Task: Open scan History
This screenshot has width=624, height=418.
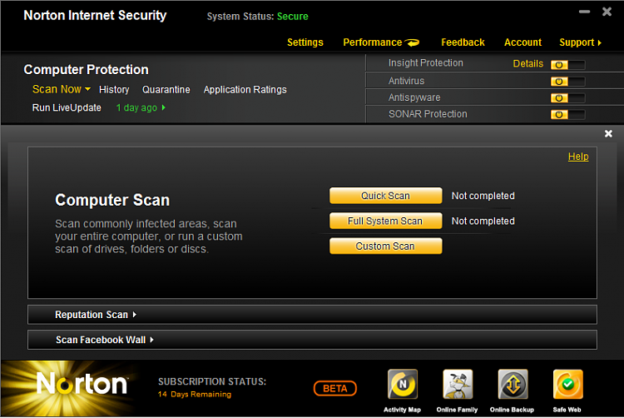Action: click(114, 90)
